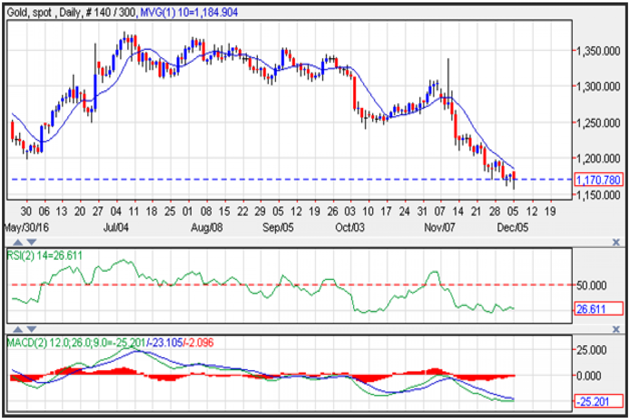This screenshot has height=420, width=630.
Task: Select the MVG(1) 10=1,184.904 label
Action: tap(189, 13)
